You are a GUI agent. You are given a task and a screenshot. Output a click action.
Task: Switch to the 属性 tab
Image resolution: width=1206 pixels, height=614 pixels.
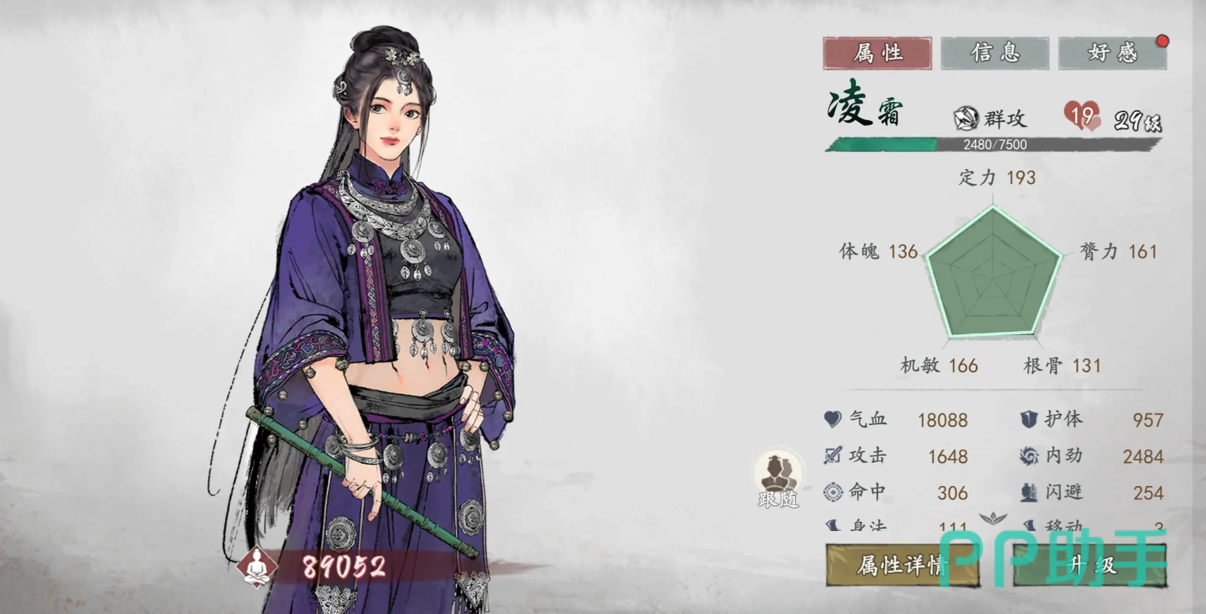pos(877,53)
